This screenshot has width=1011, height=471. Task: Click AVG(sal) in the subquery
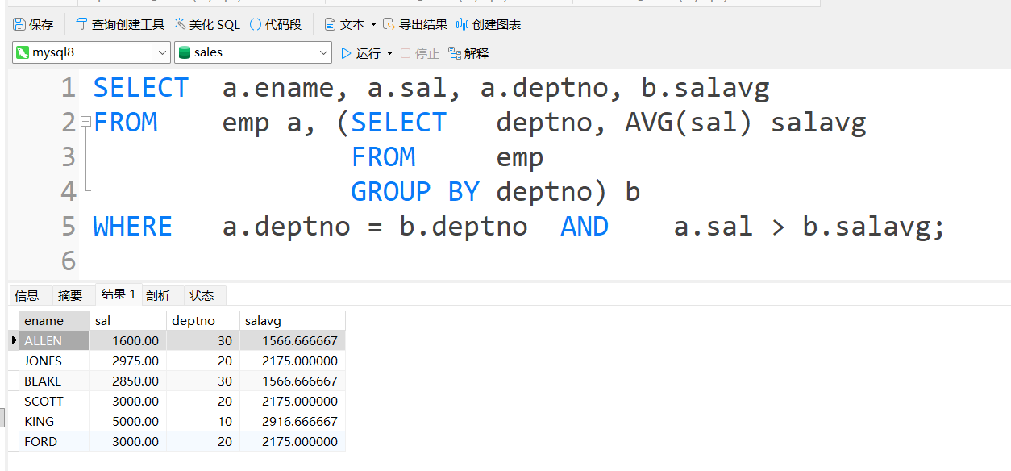[x=689, y=122]
